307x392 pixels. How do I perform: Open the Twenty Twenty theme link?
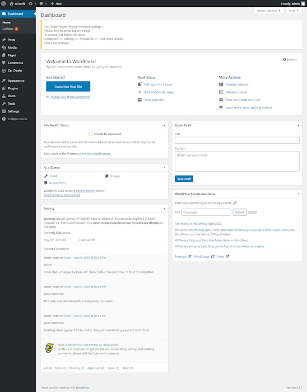coord(85,191)
